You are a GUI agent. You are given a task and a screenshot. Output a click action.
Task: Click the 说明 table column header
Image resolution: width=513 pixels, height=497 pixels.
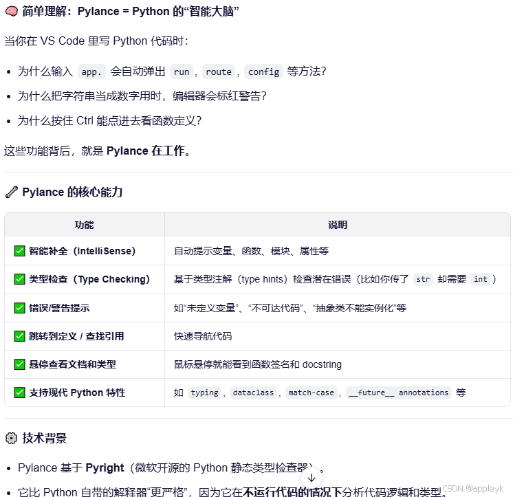(x=338, y=225)
